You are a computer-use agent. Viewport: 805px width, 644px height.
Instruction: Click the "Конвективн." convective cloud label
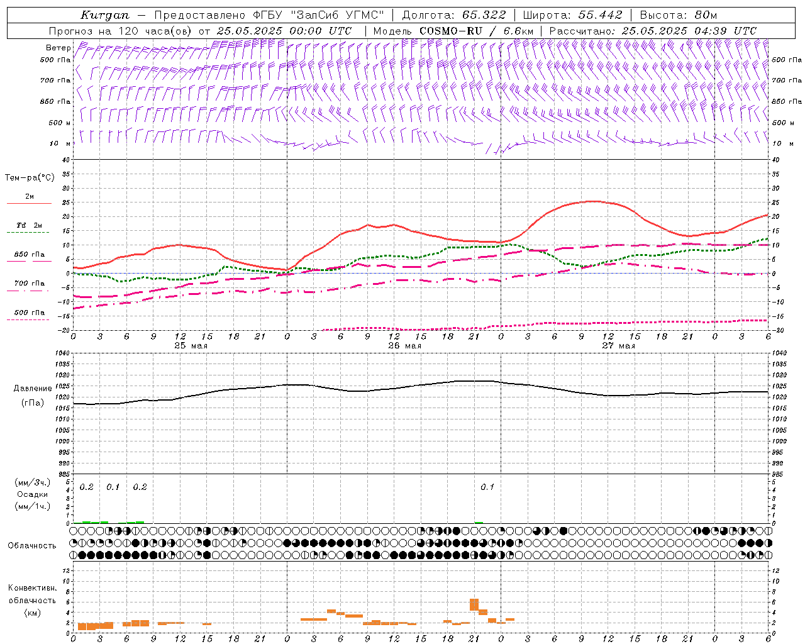(32, 587)
